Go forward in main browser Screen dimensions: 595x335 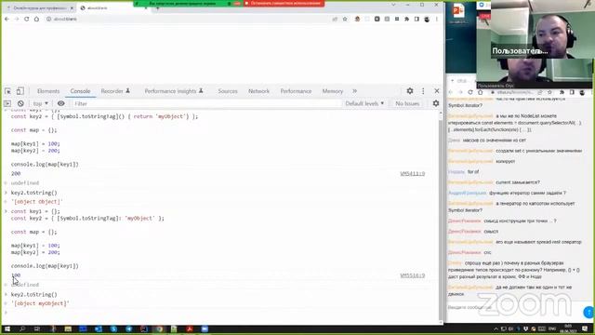pos(17,19)
